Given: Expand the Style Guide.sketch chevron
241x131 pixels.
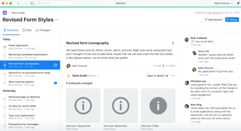Looking at the screenshot, I should click(x=99, y=76).
